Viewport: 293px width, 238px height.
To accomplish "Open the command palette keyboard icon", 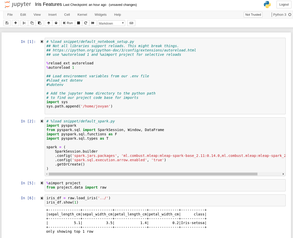I will (x=131, y=23).
